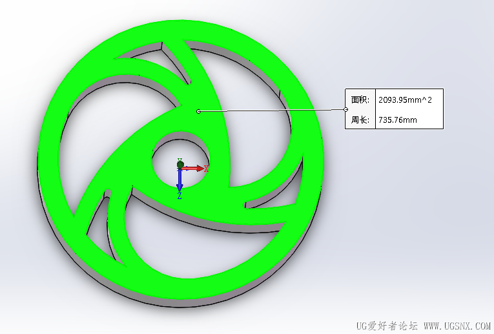Click the perimeter value 735.76mm
The width and height of the screenshot is (494, 334).
[398, 120]
